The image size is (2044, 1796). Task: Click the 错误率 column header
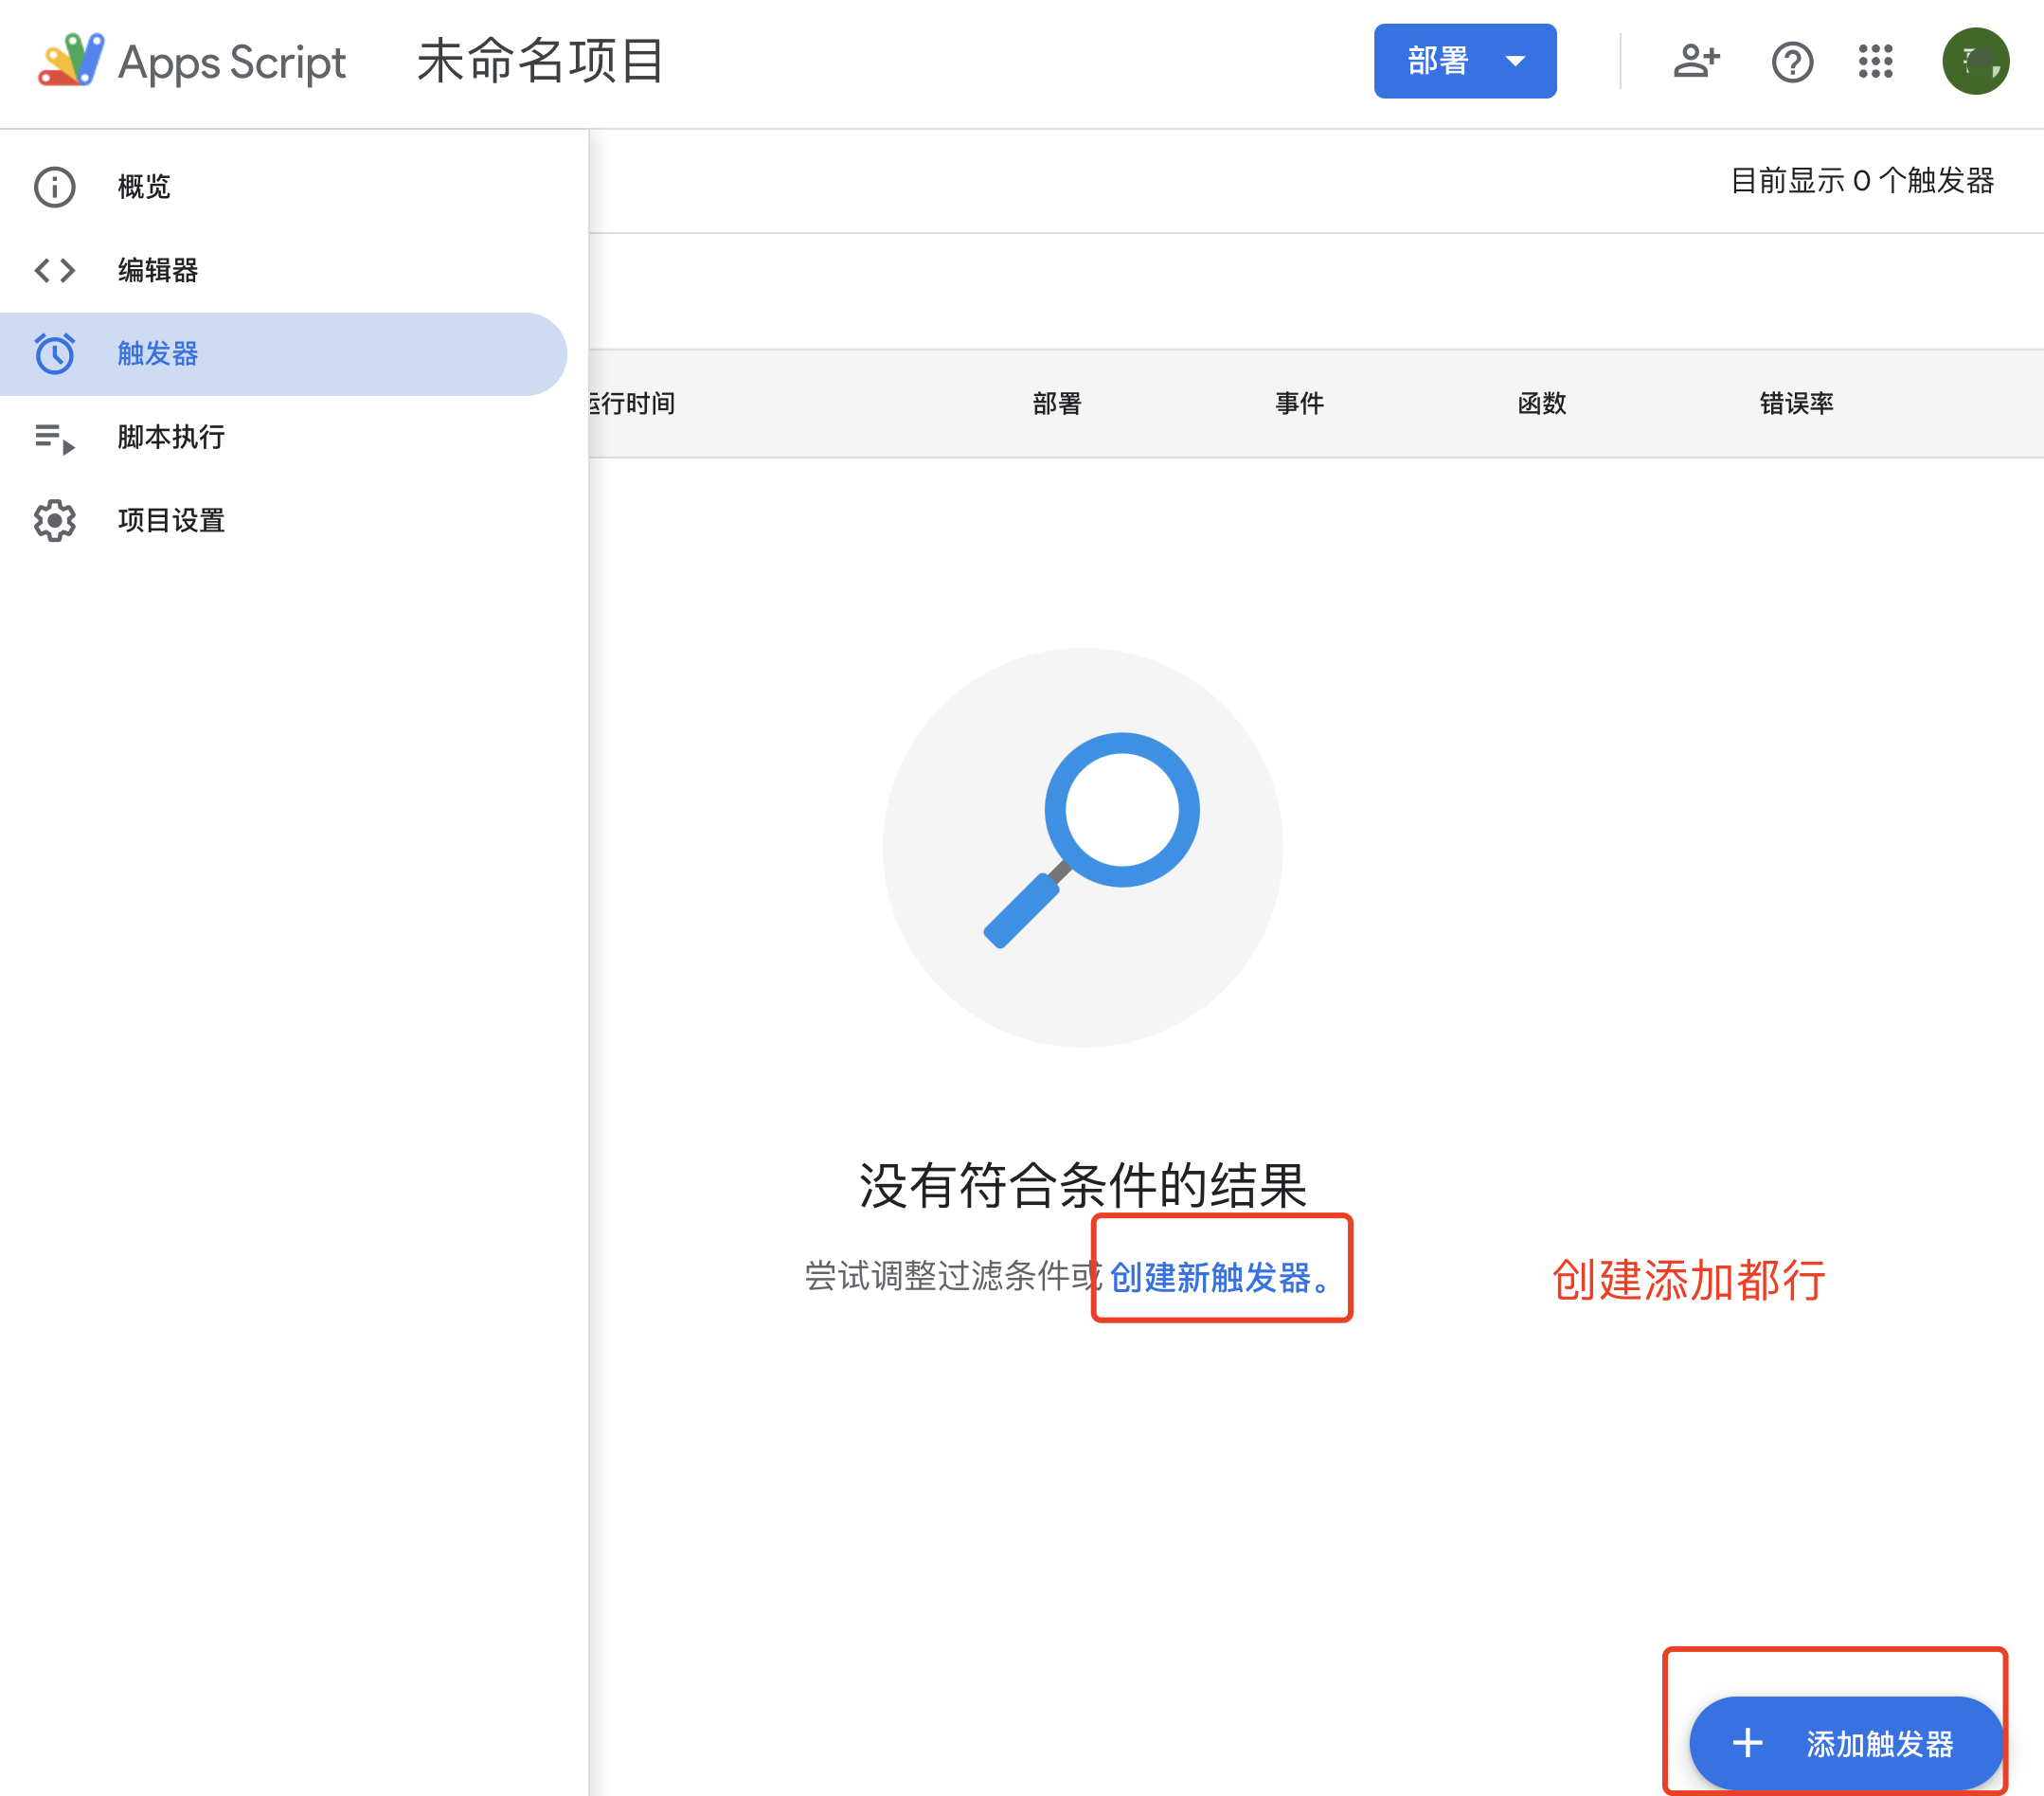[1795, 403]
